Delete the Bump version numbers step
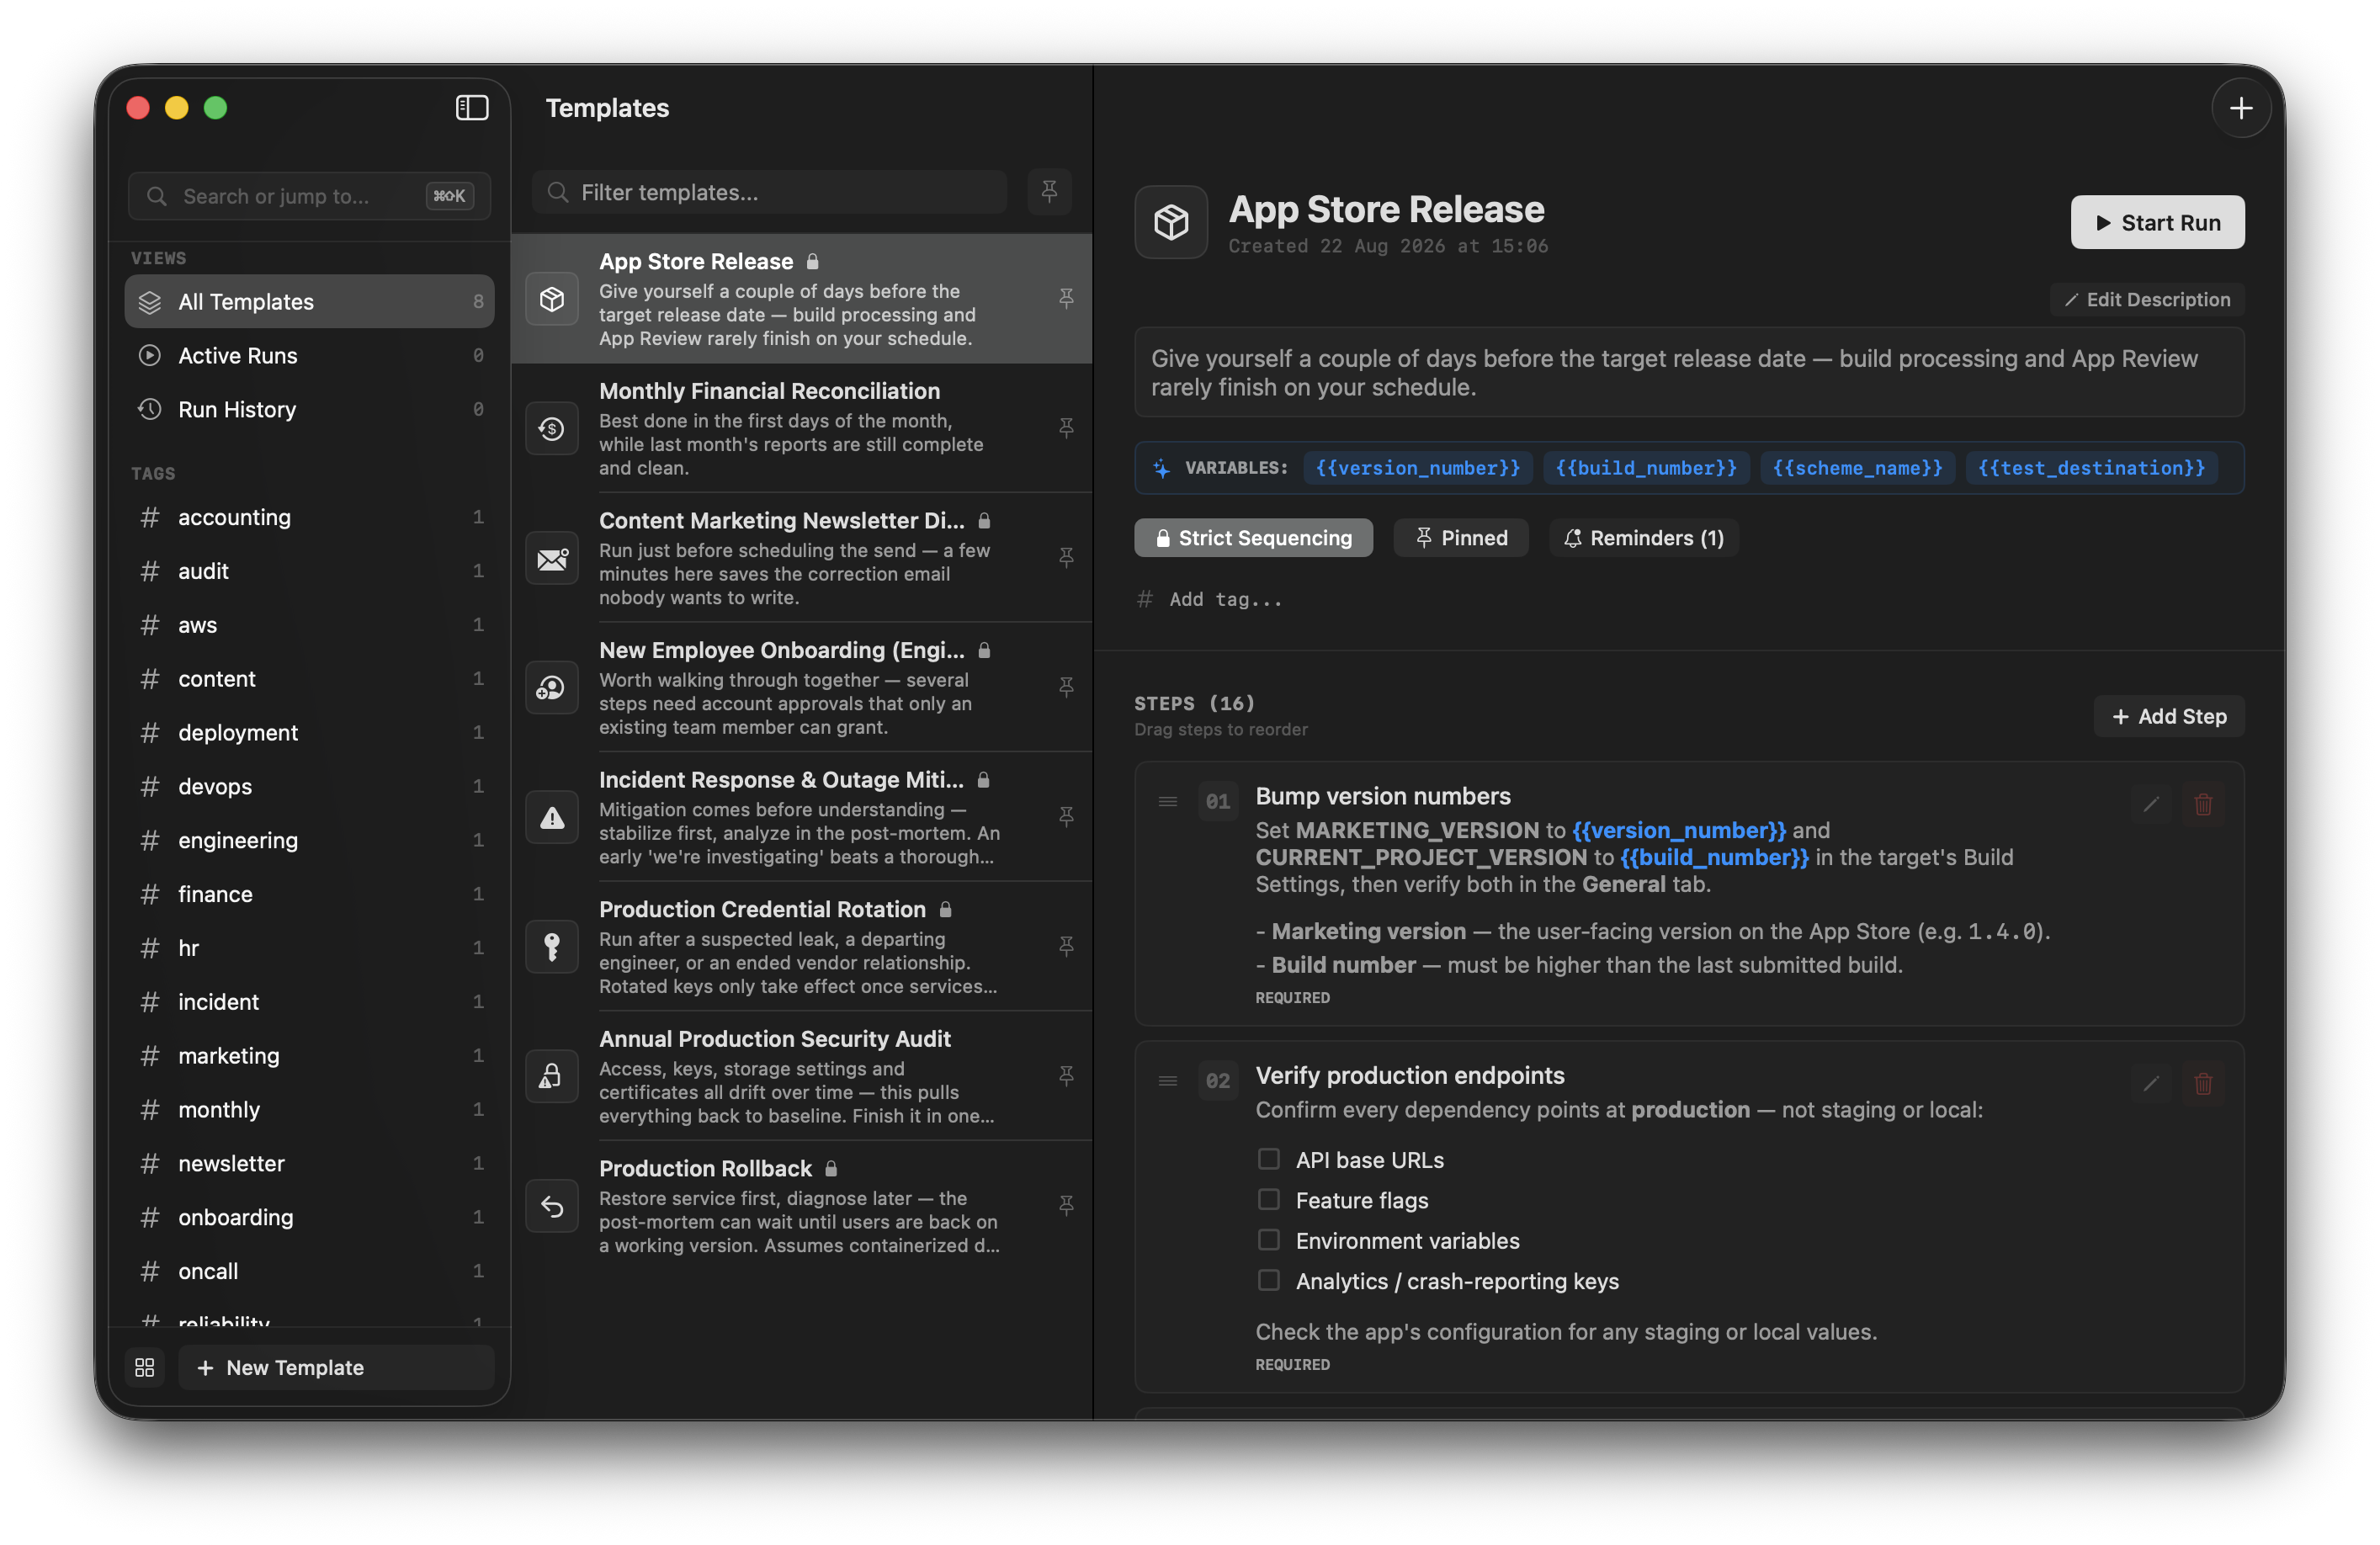 (2203, 804)
